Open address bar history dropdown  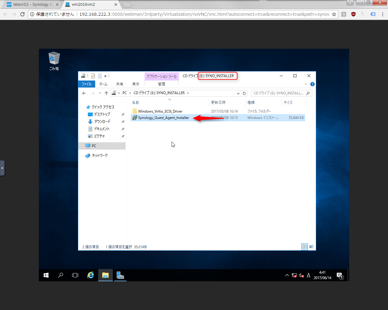coord(238,93)
